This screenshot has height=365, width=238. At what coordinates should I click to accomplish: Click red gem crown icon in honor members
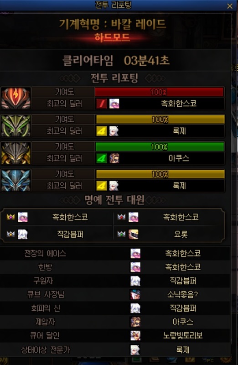click(121, 217)
